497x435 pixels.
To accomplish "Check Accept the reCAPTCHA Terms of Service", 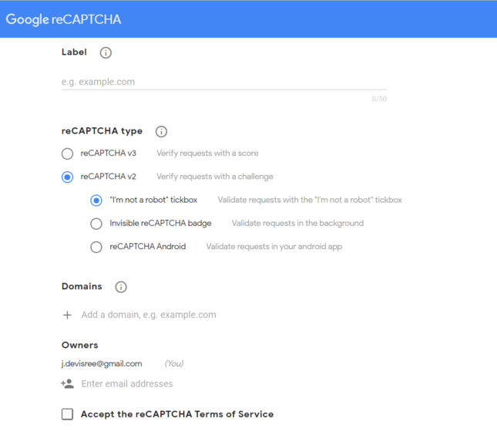I will (67, 414).
